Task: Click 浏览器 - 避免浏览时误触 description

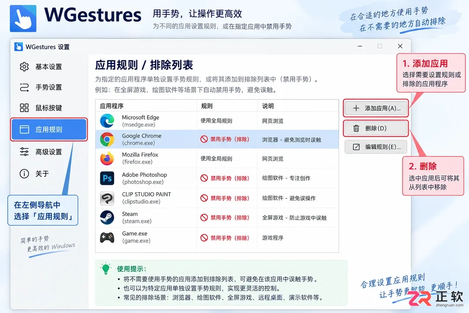Action: 292,140
